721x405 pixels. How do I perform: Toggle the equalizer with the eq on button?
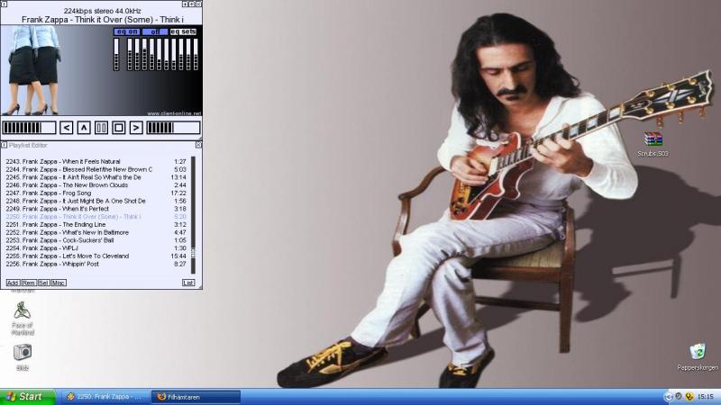[x=127, y=31]
